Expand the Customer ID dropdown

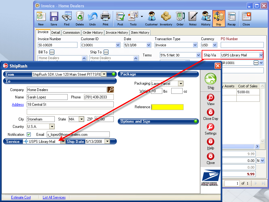118,45
